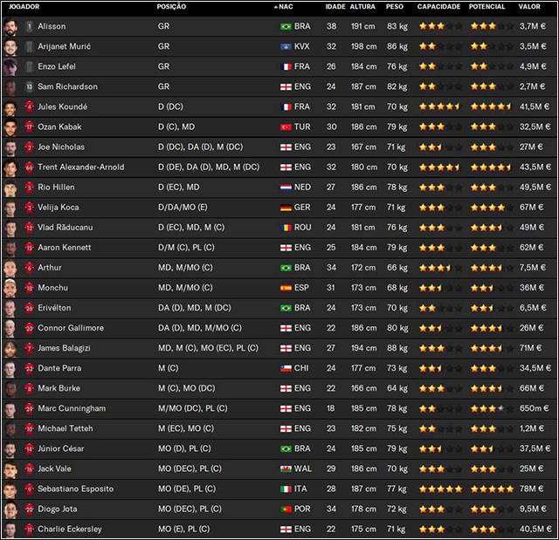Open Alisson's face portrait
This screenshot has height=540, width=559.
10,27
